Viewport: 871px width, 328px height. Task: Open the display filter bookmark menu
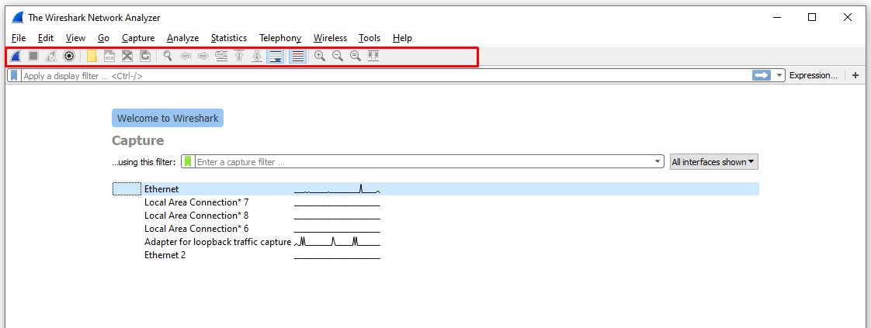point(15,75)
